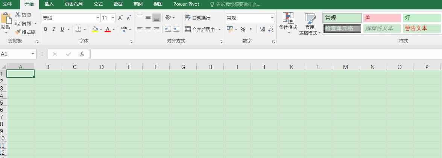This screenshot has height=158, width=442.
Task: Expand the font color palette arrow
Action: [114, 29]
